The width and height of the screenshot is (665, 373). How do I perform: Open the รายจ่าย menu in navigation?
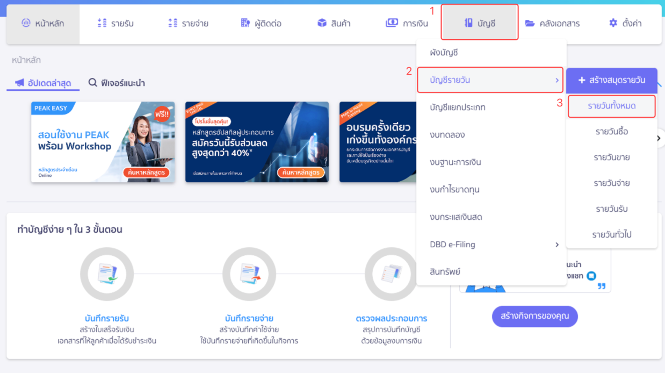188,24
